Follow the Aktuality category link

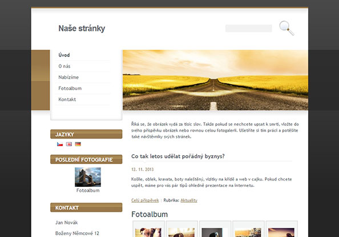[x=189, y=201]
